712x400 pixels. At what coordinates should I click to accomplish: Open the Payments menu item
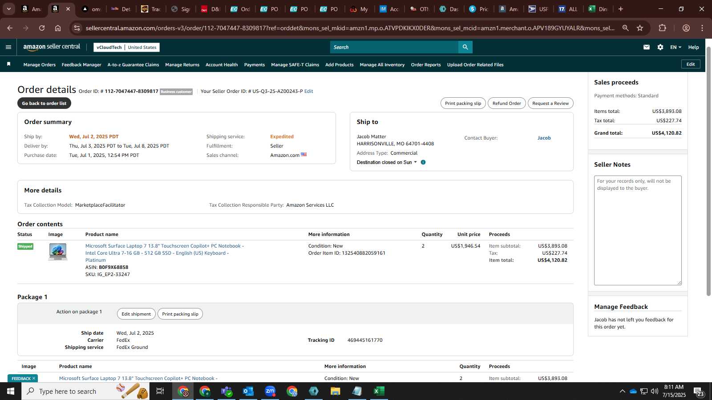(255, 65)
